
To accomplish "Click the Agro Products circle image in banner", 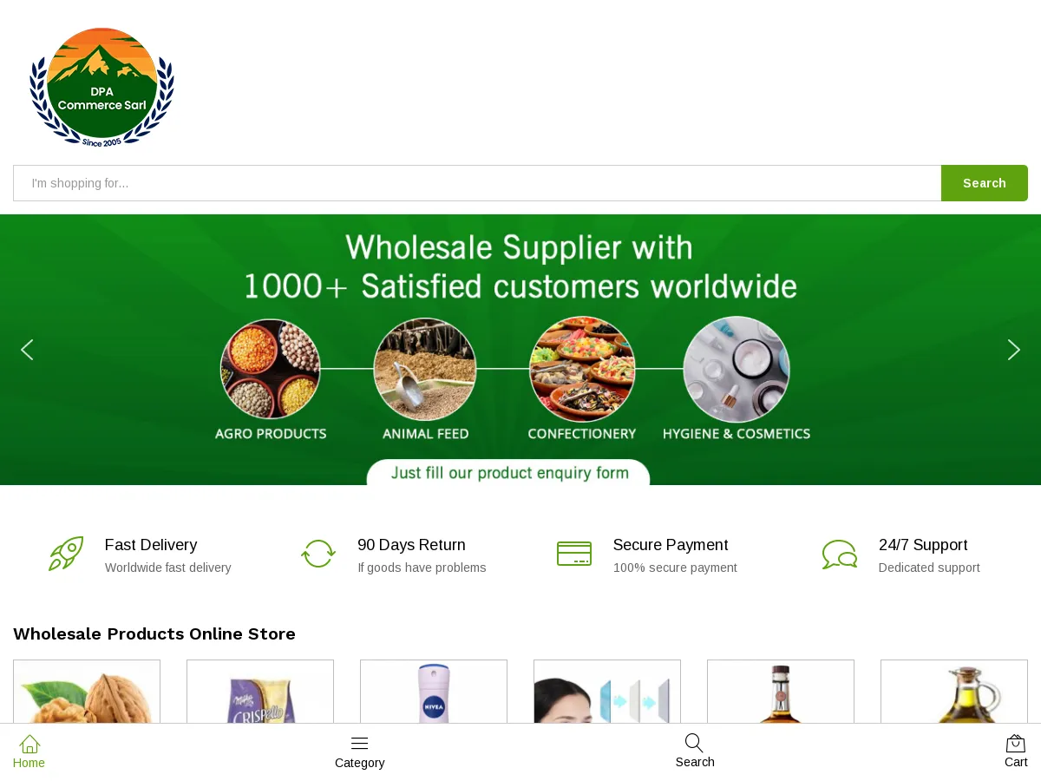I will pyautogui.click(x=271, y=369).
